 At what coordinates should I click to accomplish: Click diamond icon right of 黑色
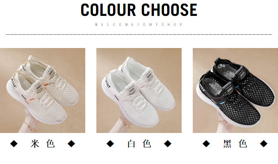point(264,143)
